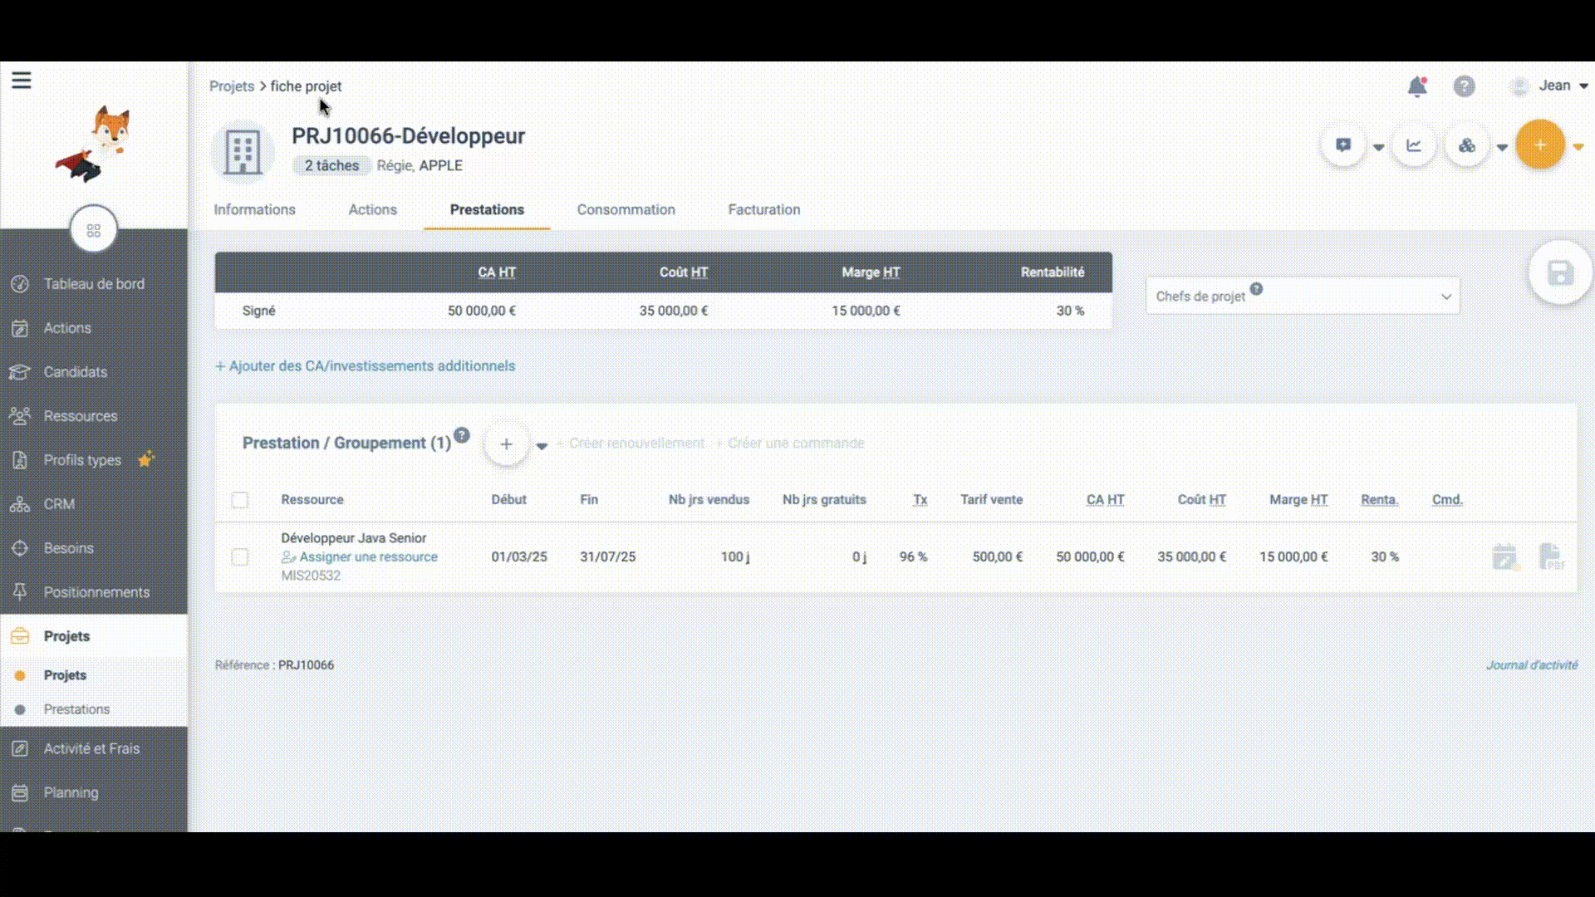The height and width of the screenshot is (897, 1595).
Task: Expand arrow next to prestation plus button
Action: point(542,446)
